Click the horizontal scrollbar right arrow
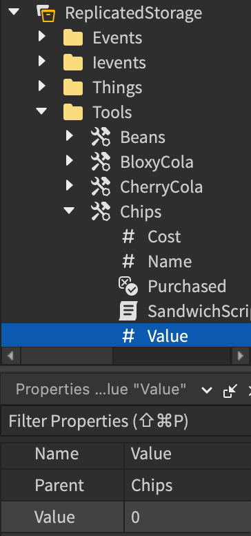Viewport: 251px width, 536px height. [241, 356]
